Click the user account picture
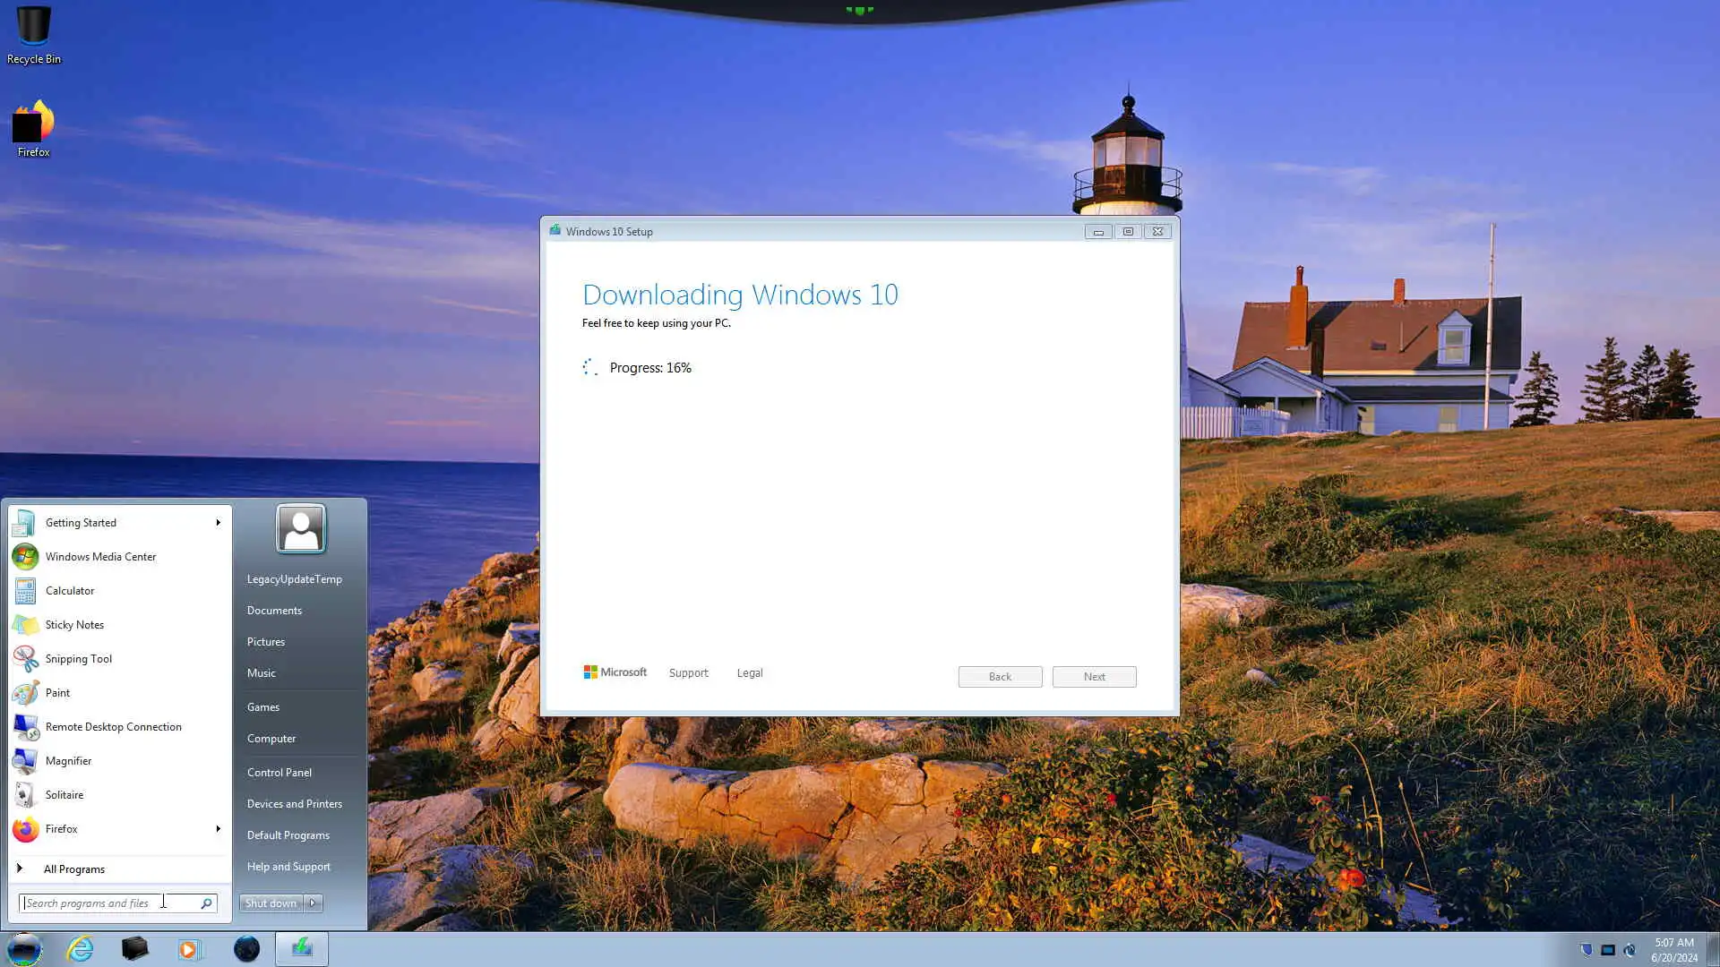Image resolution: width=1720 pixels, height=967 pixels. point(301,528)
